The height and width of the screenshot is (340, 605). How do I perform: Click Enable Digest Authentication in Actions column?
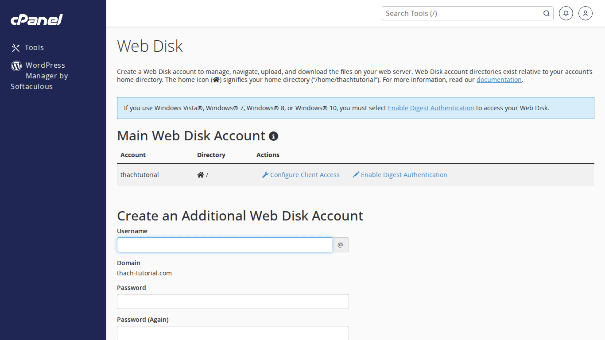click(403, 174)
